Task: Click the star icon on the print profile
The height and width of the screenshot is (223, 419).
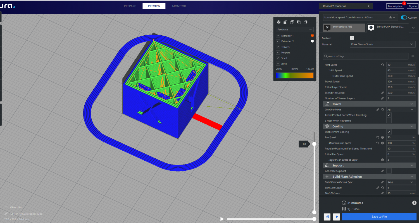Action: [x=391, y=18]
